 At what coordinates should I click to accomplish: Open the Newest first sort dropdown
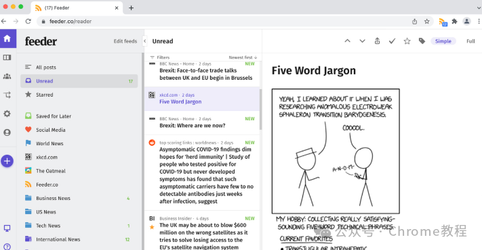[243, 57]
